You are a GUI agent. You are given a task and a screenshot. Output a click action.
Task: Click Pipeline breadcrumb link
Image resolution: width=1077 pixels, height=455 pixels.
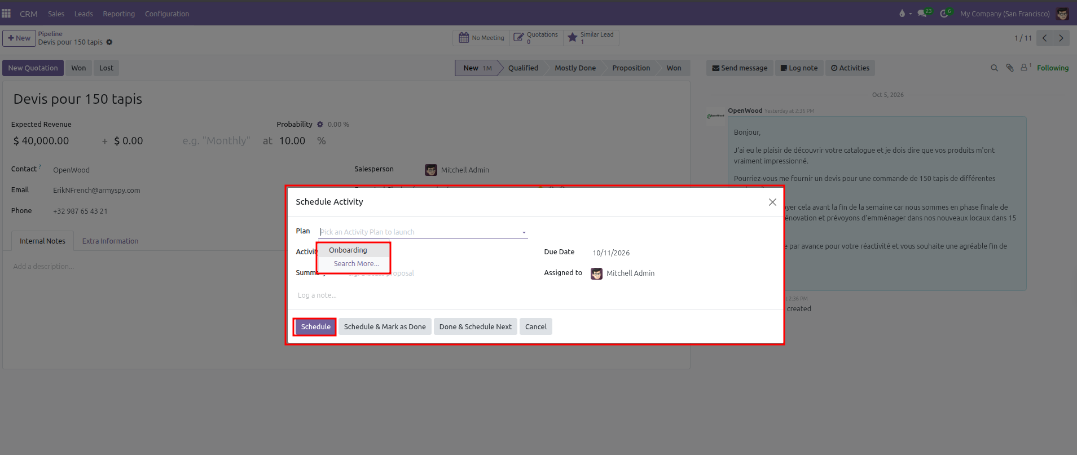pyautogui.click(x=50, y=34)
